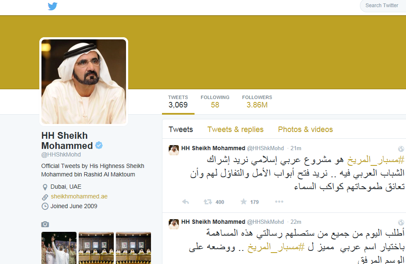Click the Twitter bird logo
The height and width of the screenshot is (264, 406).
[52, 6]
